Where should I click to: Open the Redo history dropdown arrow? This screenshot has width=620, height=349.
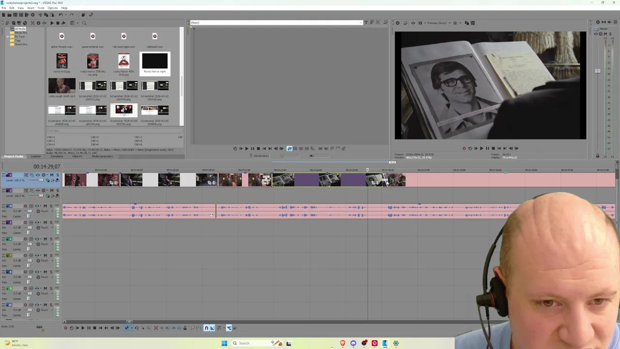[x=77, y=15]
